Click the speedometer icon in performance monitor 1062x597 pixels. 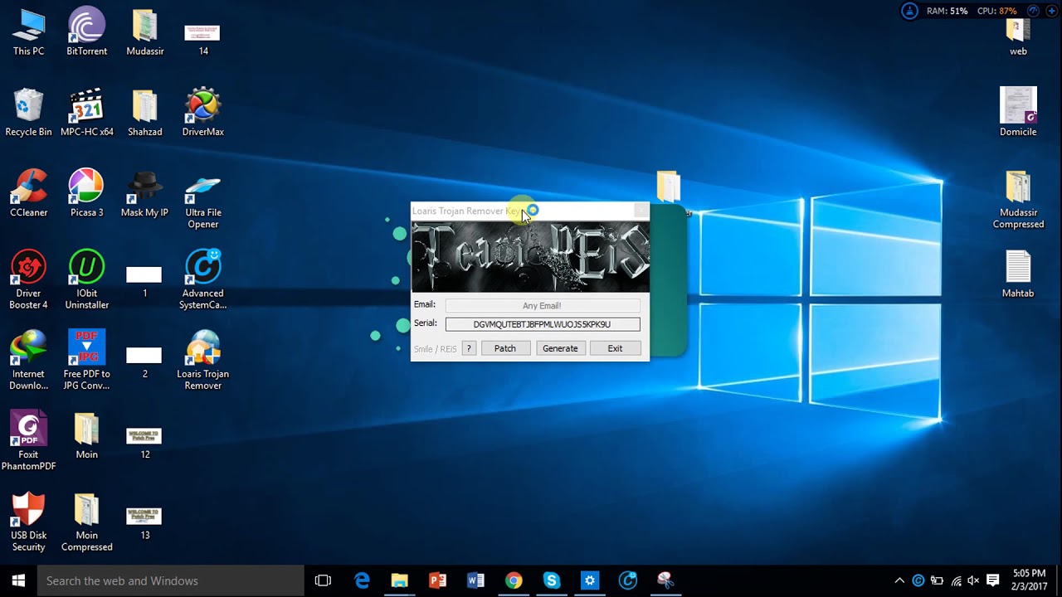click(1034, 11)
